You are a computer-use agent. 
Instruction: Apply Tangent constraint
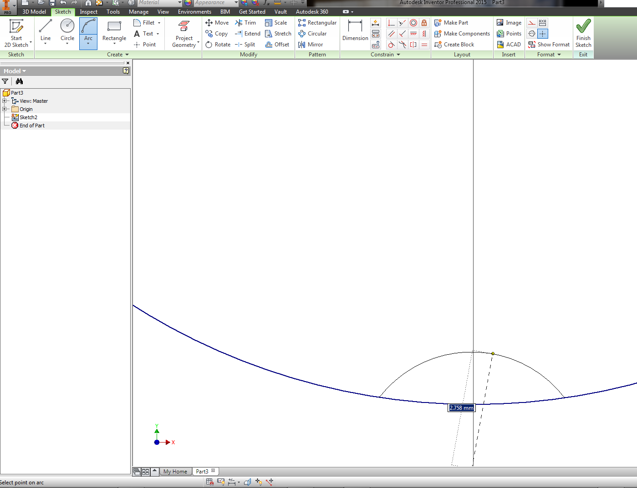coord(391,45)
